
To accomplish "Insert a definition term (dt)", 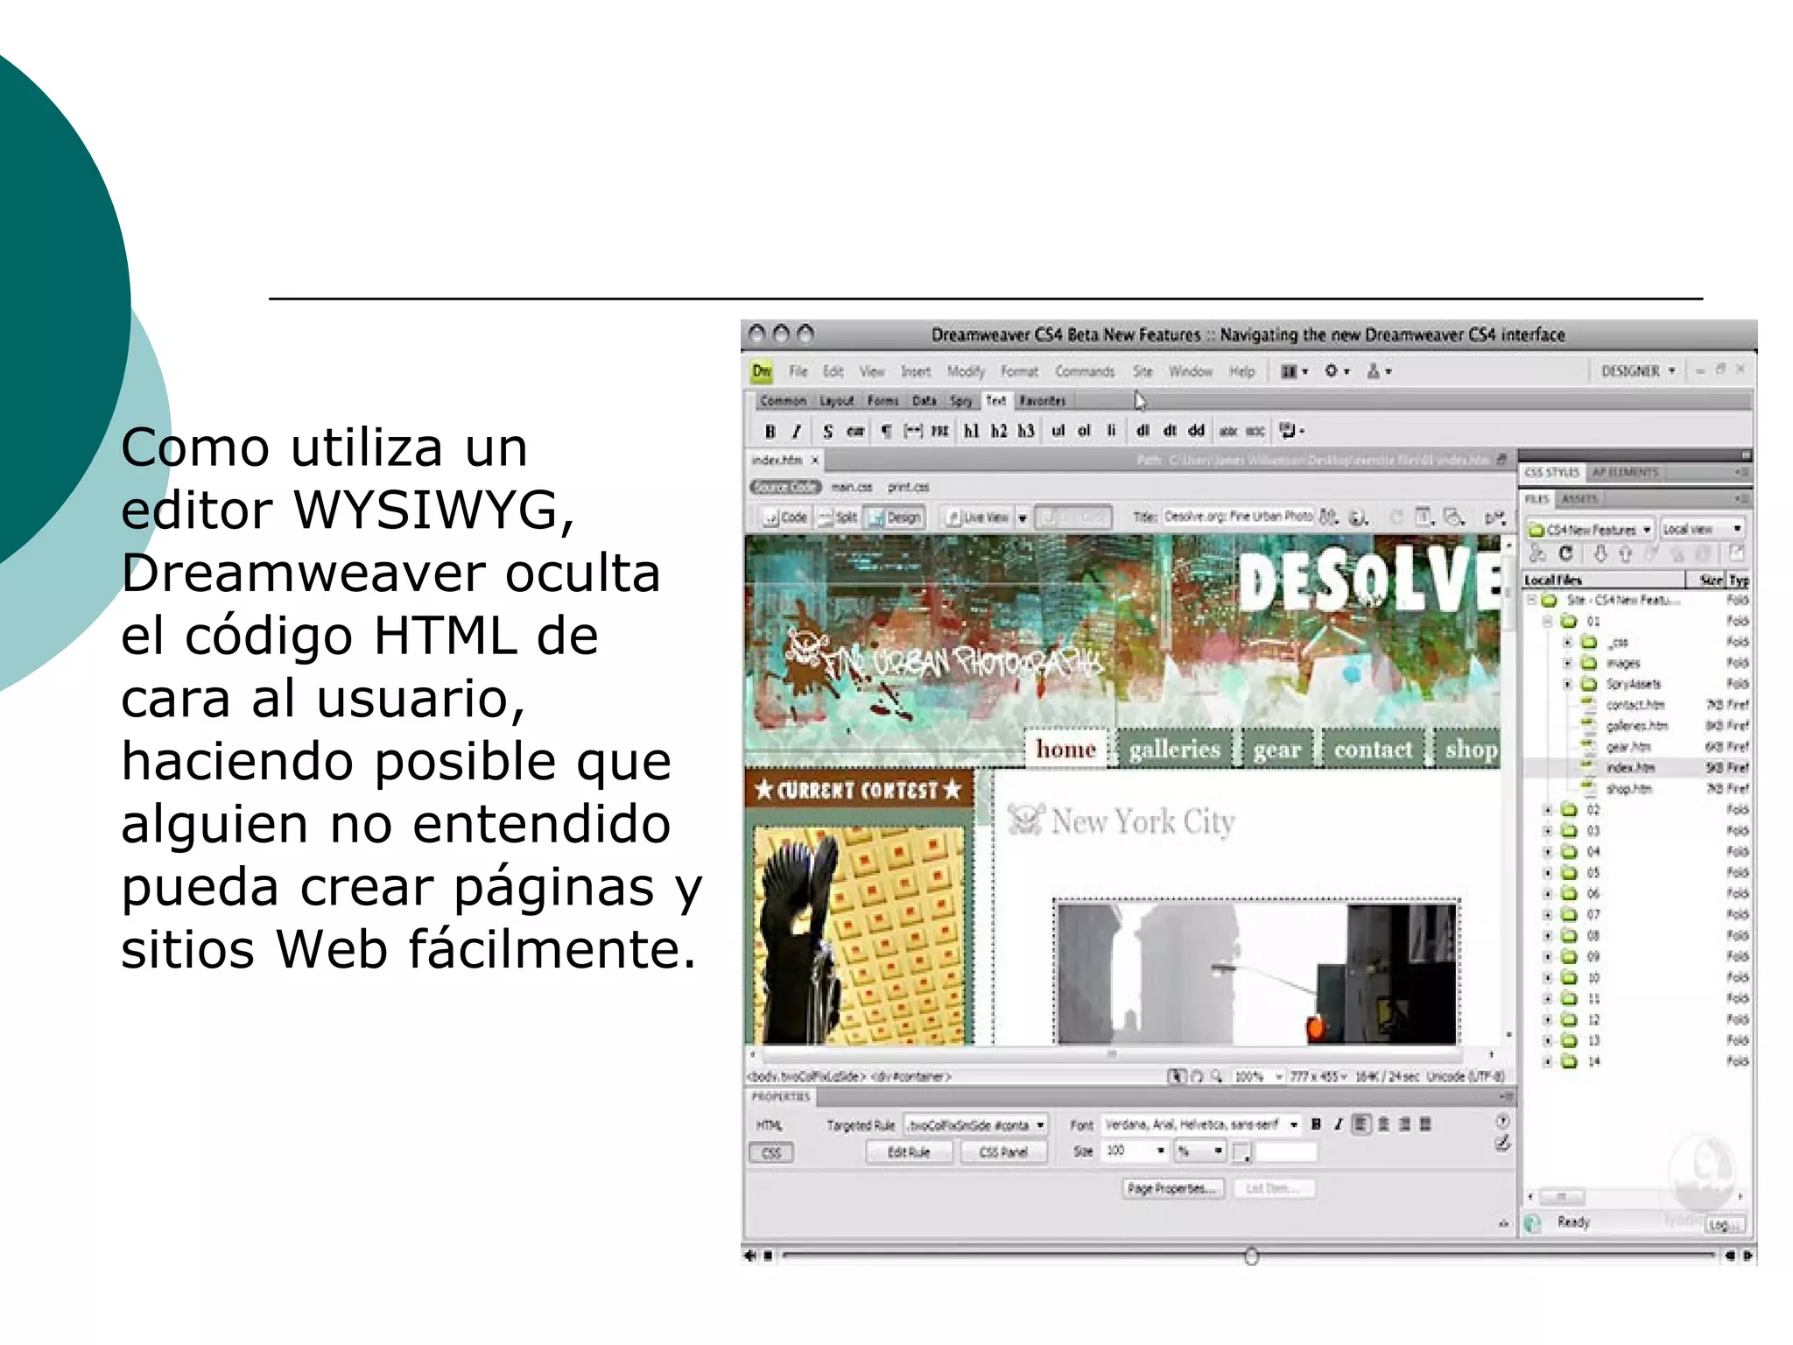I will coord(1170,431).
